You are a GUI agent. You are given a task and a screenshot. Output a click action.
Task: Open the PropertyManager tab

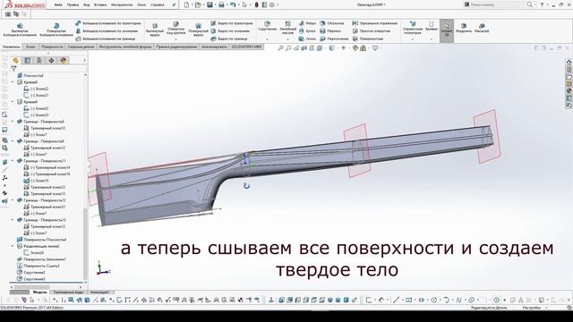tap(28, 60)
